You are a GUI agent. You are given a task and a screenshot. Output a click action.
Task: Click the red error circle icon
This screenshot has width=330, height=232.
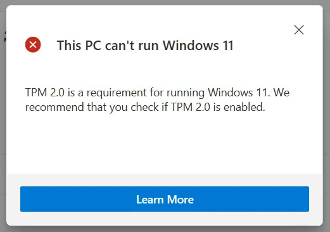(33, 44)
